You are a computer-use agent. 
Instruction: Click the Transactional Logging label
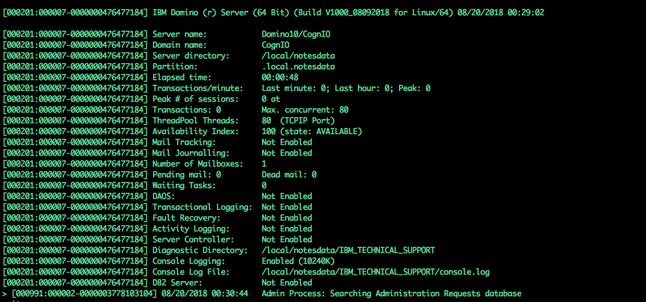tap(202, 207)
